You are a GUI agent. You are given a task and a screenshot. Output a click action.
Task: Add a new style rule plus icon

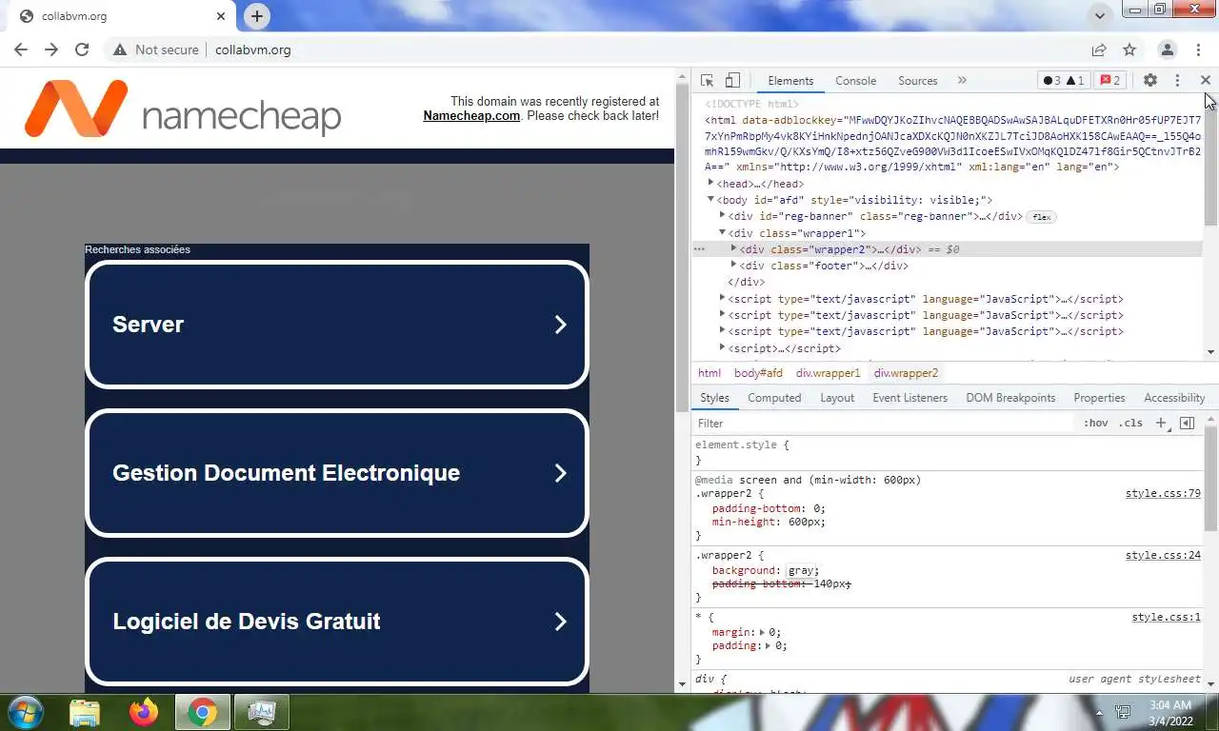point(1161,424)
